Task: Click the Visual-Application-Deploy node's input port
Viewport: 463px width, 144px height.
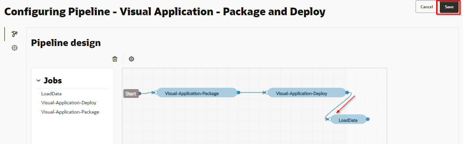Action: [267, 93]
